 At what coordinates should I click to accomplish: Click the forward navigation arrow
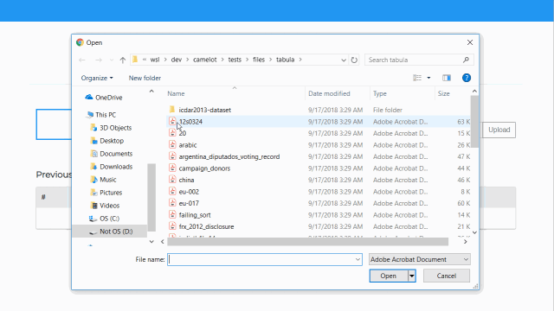[x=99, y=60]
